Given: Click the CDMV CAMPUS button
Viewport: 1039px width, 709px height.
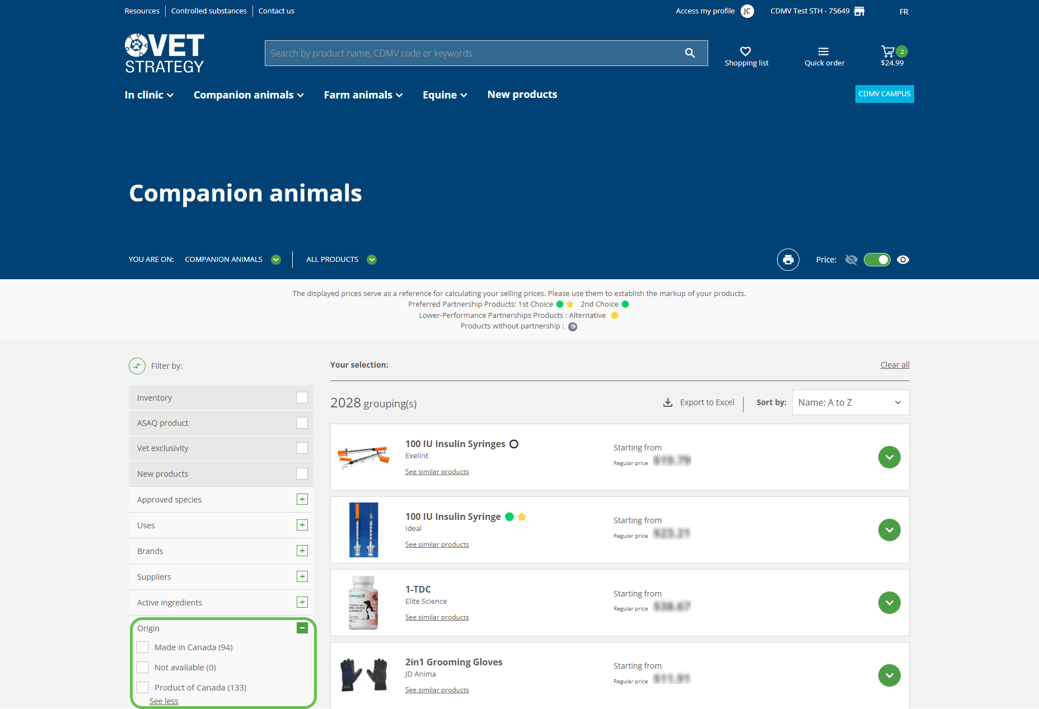Looking at the screenshot, I should pyautogui.click(x=884, y=94).
